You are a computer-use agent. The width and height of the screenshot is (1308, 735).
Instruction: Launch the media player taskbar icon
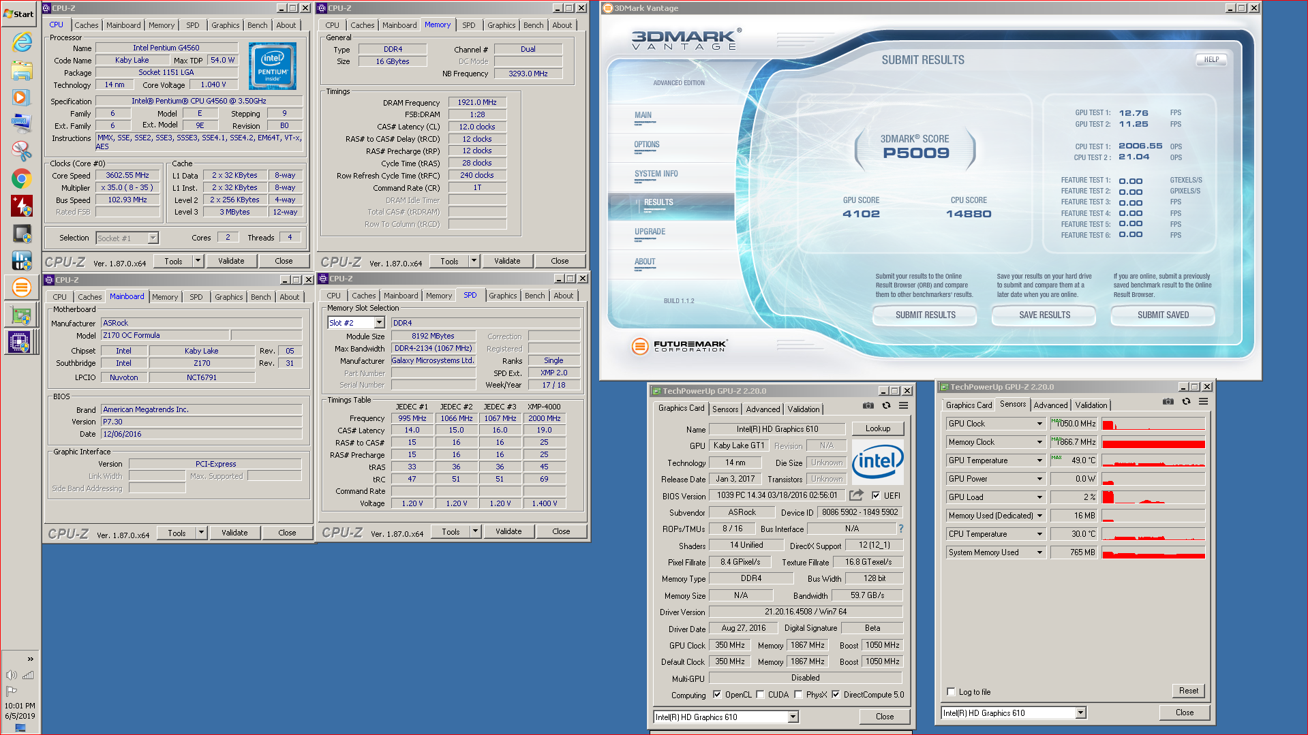tap(21, 97)
